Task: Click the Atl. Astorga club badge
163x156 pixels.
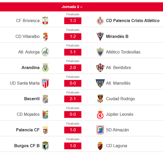Action: coord(45,52)
